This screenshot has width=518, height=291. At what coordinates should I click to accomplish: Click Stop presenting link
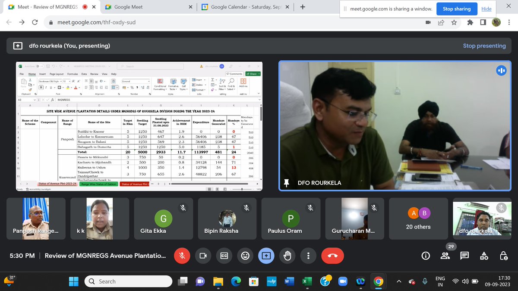(484, 45)
